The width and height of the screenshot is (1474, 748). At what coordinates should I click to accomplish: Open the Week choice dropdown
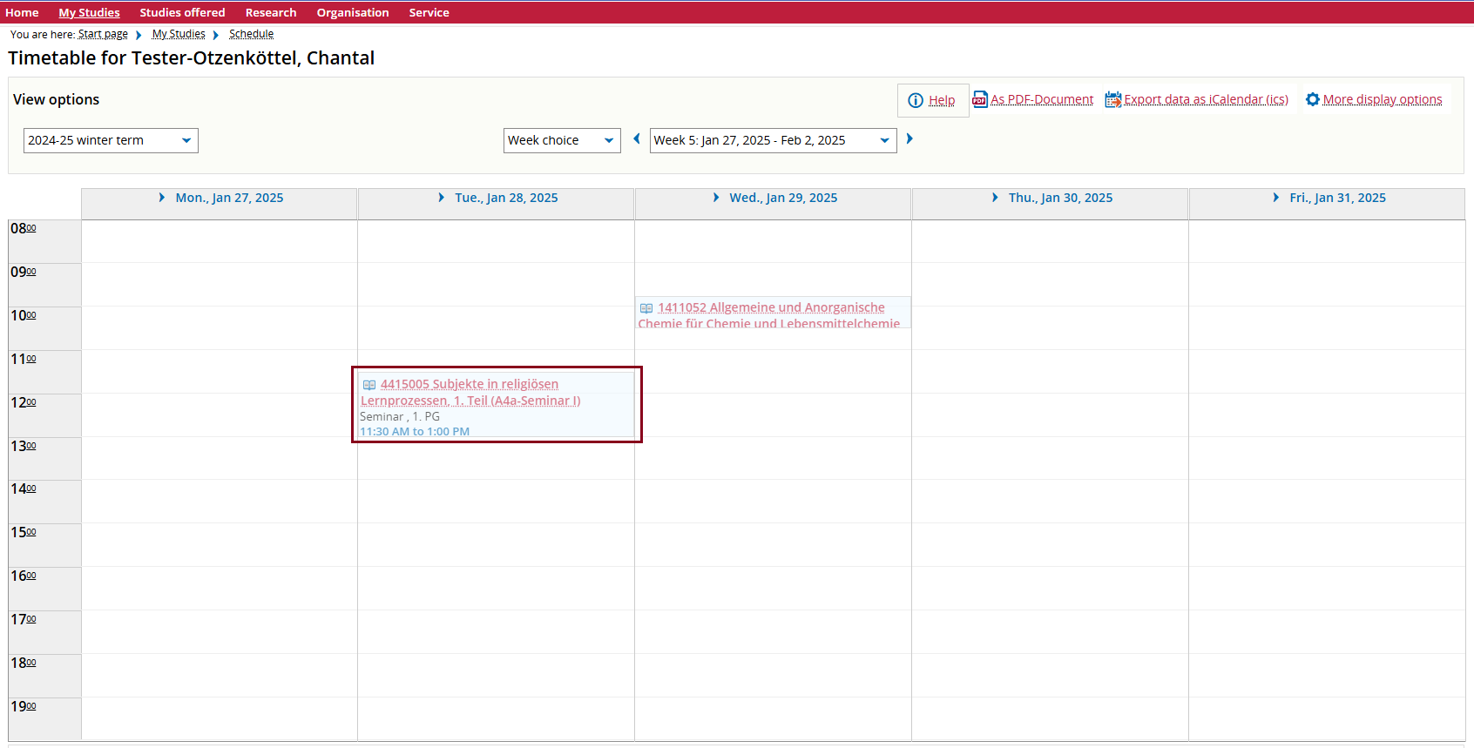(562, 140)
